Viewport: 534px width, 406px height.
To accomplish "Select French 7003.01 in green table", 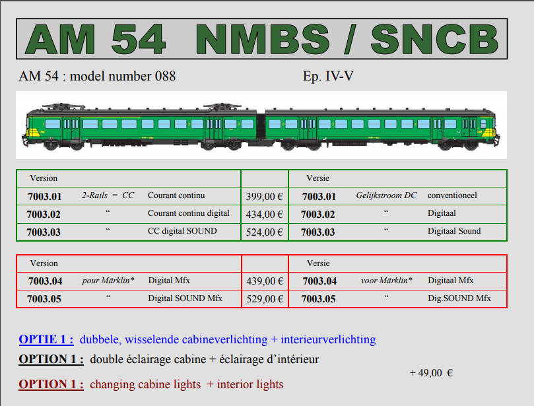I will [x=45, y=197].
